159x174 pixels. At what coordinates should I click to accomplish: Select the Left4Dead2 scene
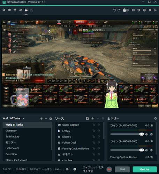(x=27, y=148)
